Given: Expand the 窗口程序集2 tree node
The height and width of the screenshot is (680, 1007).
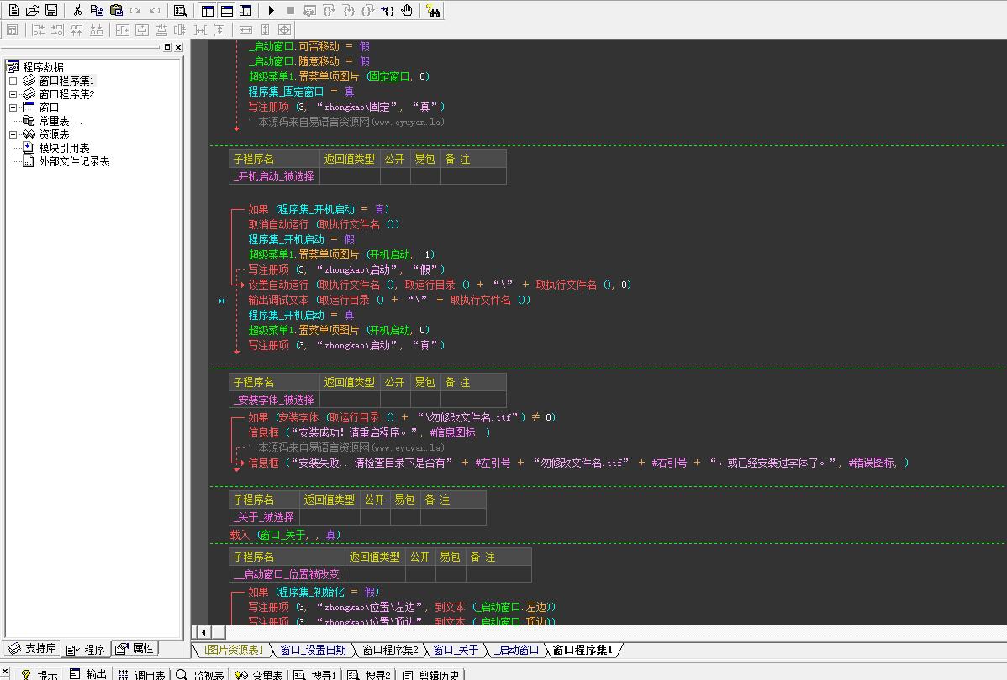Looking at the screenshot, I should 13,94.
